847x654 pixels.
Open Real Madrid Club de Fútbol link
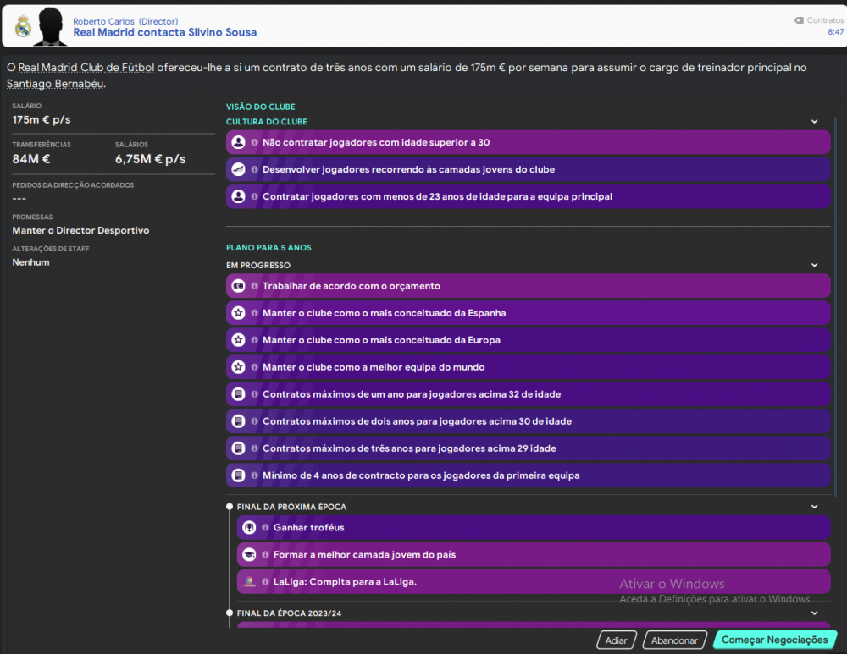86,68
